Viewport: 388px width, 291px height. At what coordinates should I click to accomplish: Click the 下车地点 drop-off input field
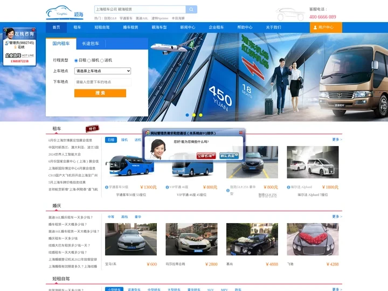coord(103,82)
